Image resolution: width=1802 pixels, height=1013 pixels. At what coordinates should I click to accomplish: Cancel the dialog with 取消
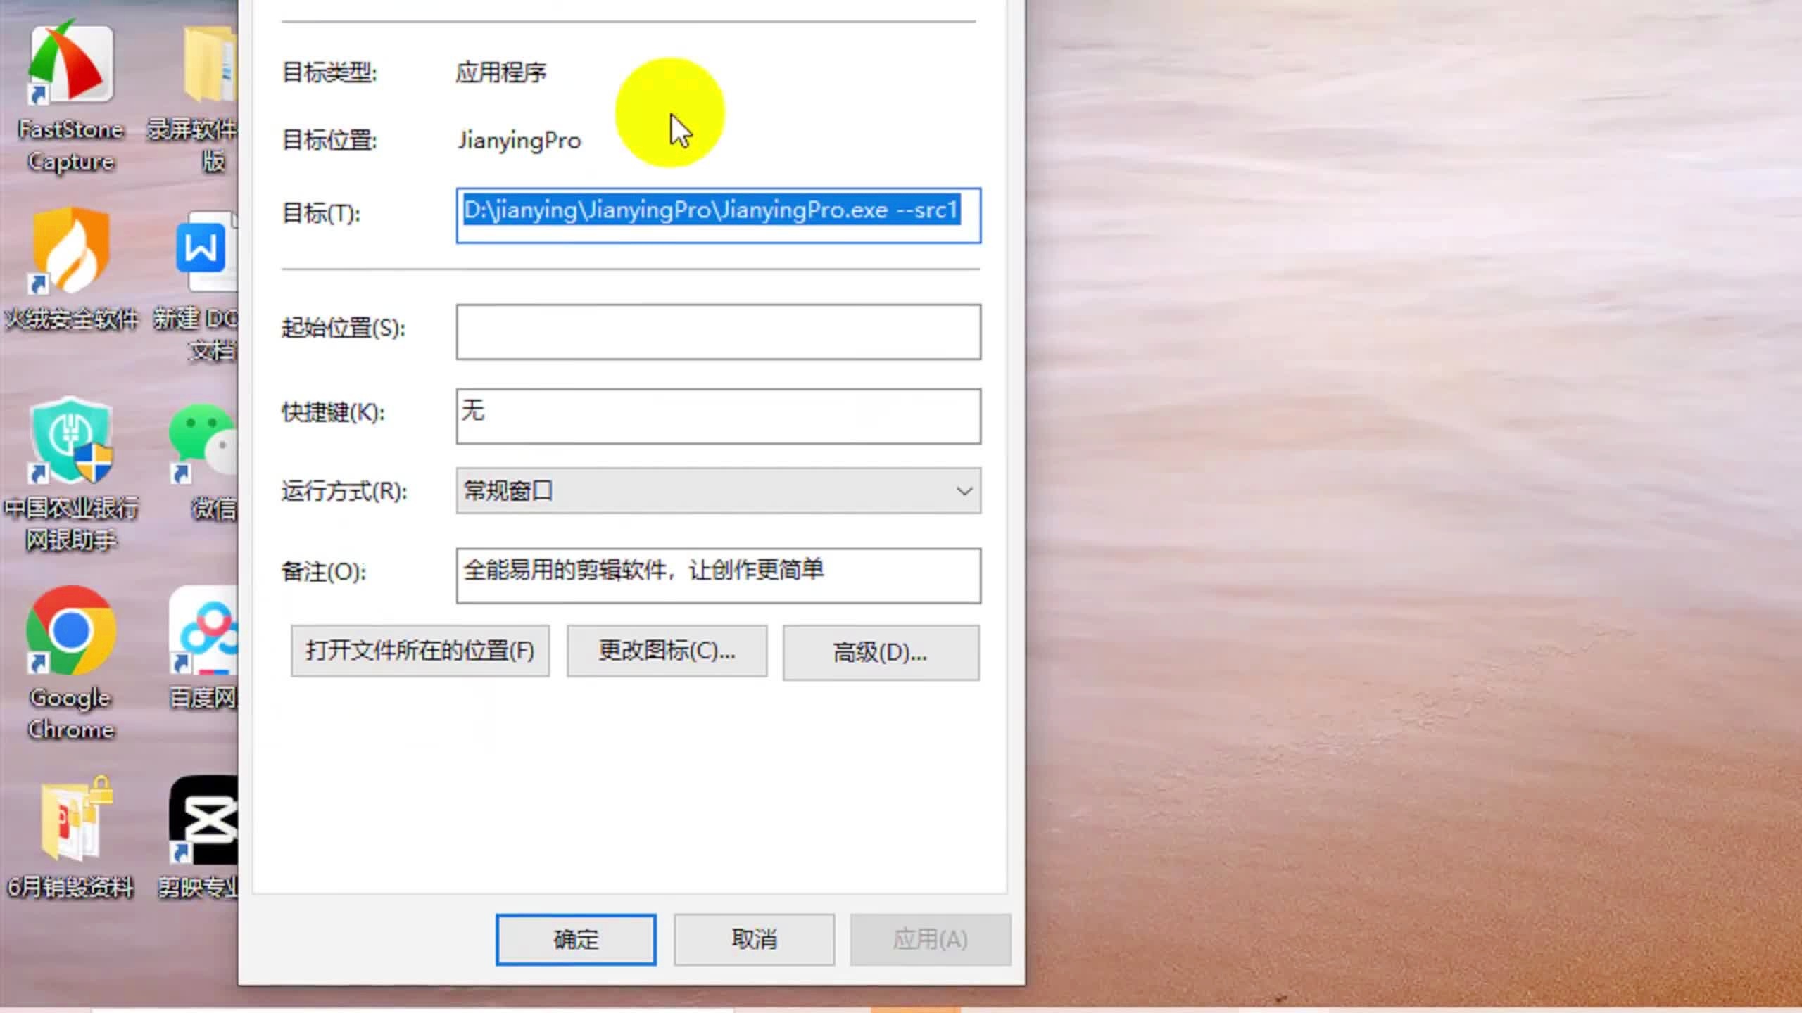pos(754,940)
